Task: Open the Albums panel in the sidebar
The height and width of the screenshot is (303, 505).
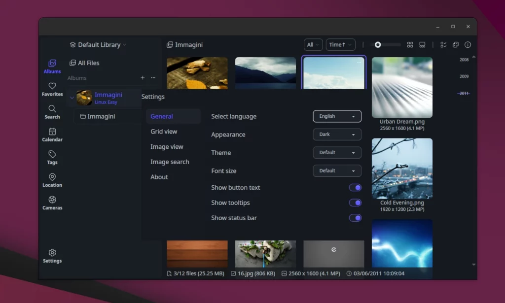Action: coord(52,66)
